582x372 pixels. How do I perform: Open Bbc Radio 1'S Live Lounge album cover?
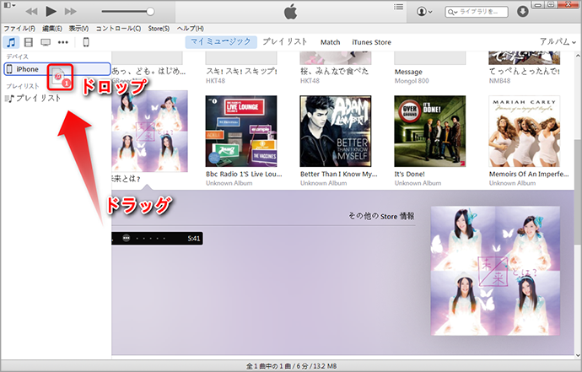(x=241, y=131)
